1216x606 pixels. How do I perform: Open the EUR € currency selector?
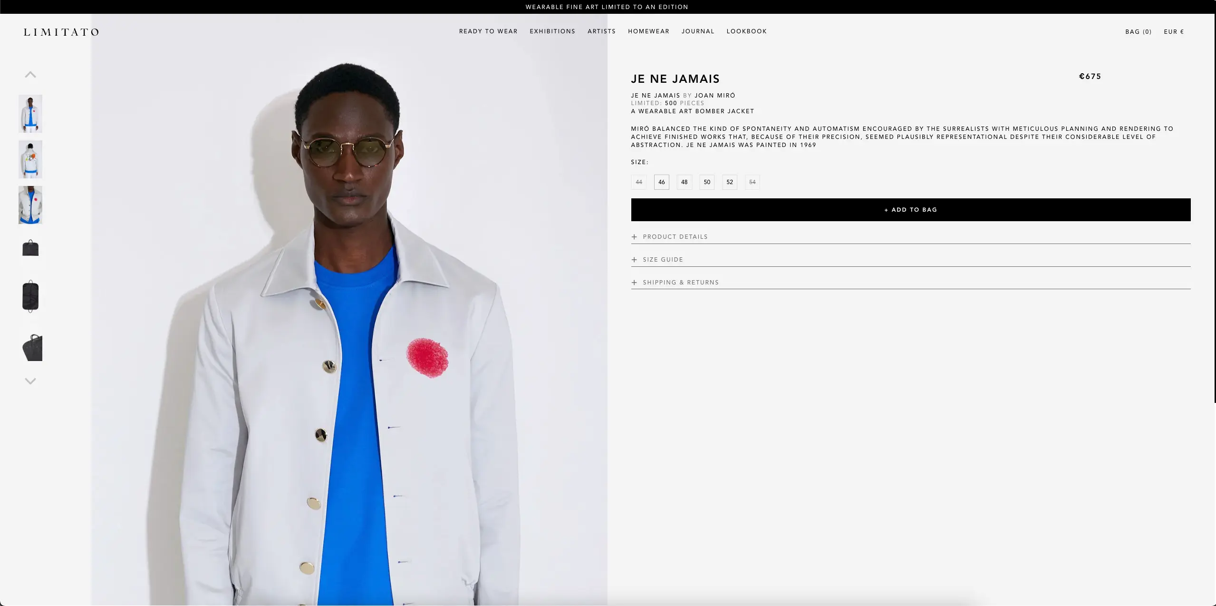(1174, 32)
